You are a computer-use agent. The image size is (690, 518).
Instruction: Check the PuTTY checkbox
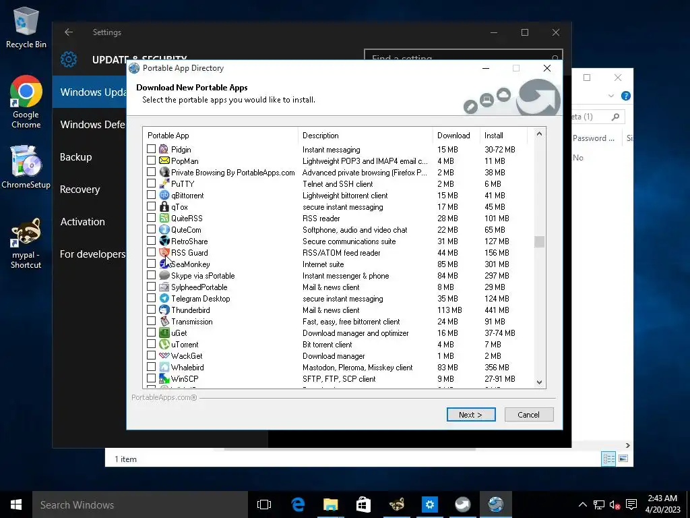click(151, 183)
